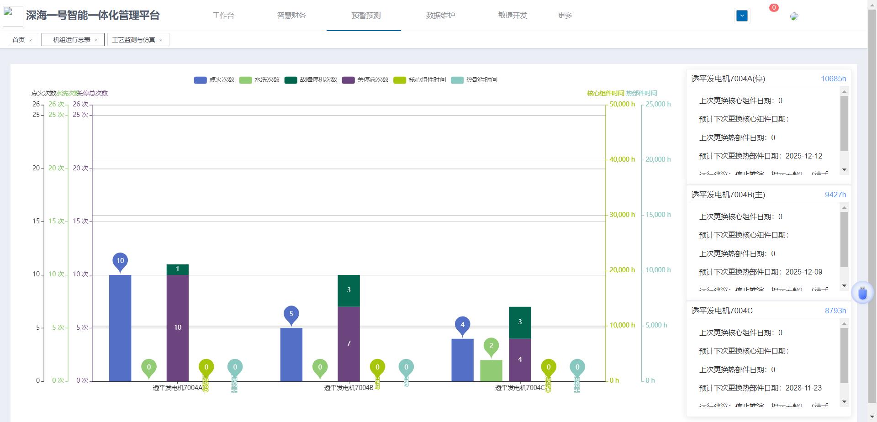877x422 pixels.
Task: Open the 敏捷开发 menu
Action: point(512,16)
